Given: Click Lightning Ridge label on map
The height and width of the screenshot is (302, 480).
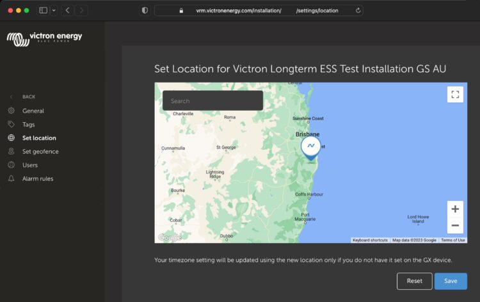Looking at the screenshot, I should click(215, 174).
